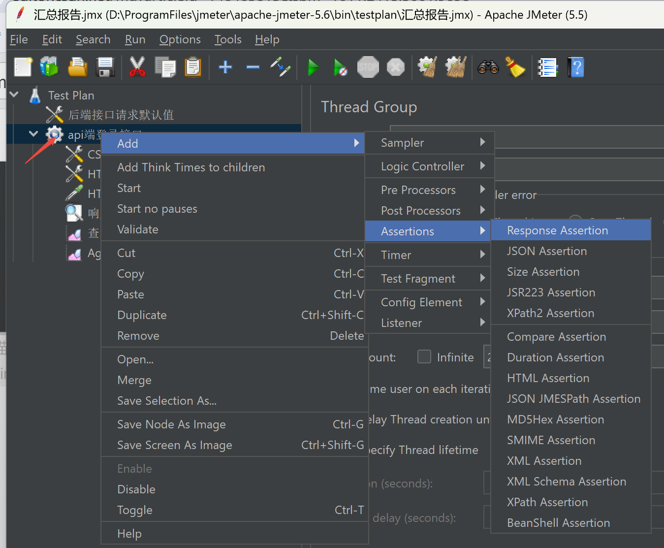Click the magnifier icon beside 响 in tree

pyautogui.click(x=74, y=213)
